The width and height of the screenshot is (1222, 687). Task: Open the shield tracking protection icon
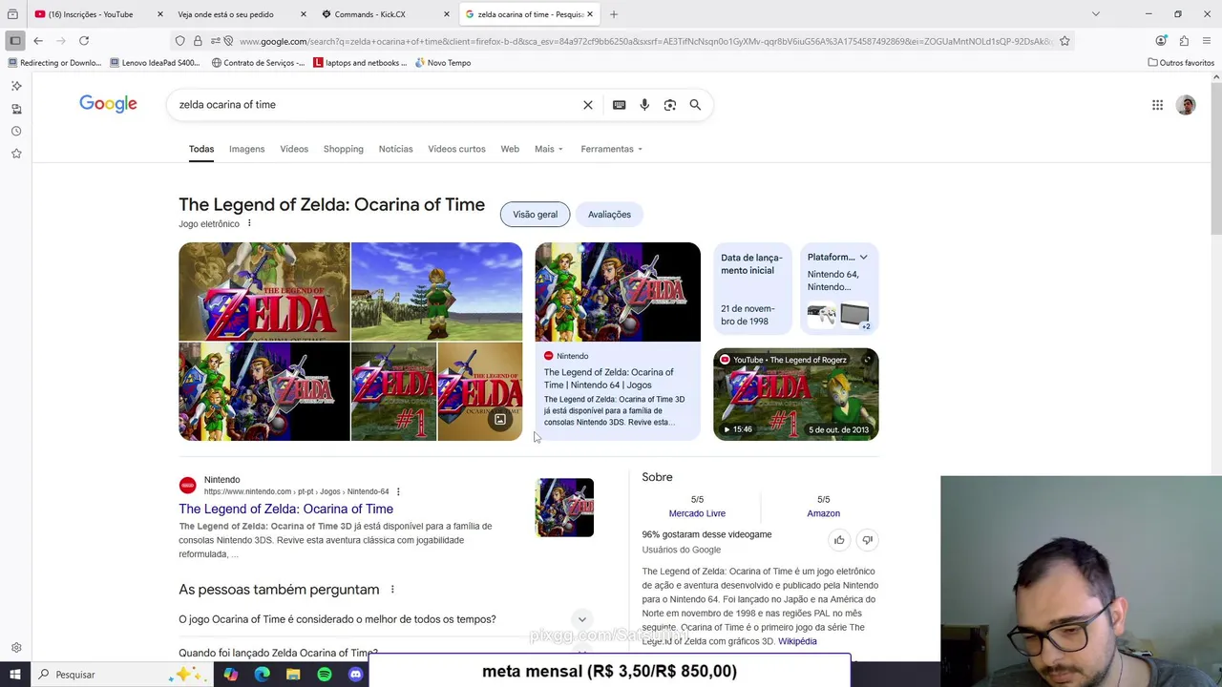pos(179,41)
